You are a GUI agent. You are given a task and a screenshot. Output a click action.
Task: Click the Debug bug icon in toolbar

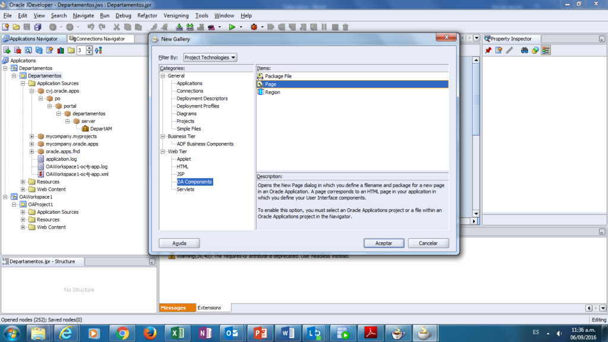pos(254,27)
